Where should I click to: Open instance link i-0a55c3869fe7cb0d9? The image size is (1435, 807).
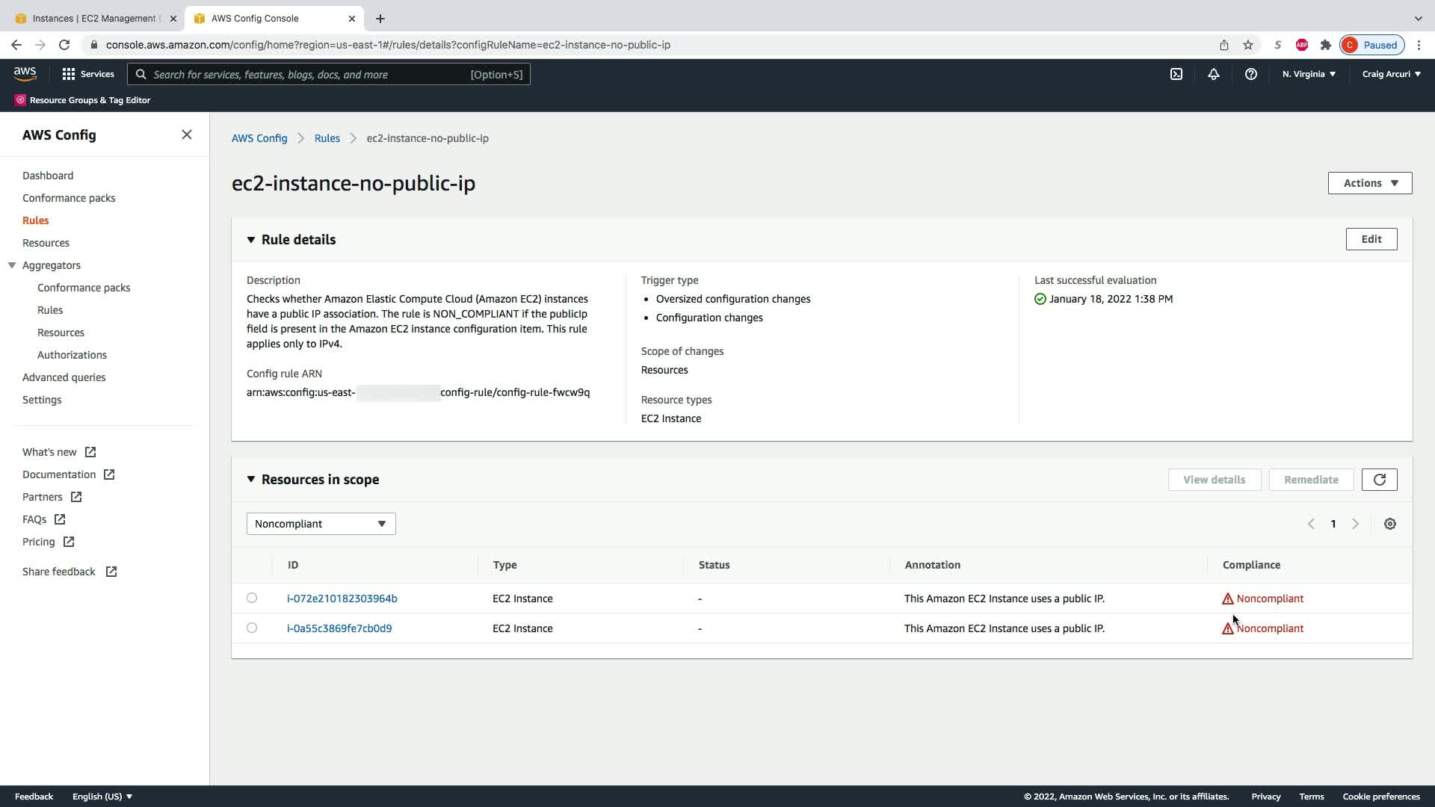pyautogui.click(x=339, y=628)
